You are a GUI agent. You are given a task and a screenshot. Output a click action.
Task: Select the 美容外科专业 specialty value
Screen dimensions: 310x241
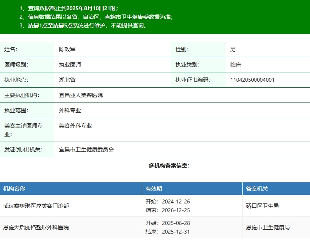pyautogui.click(x=75, y=126)
